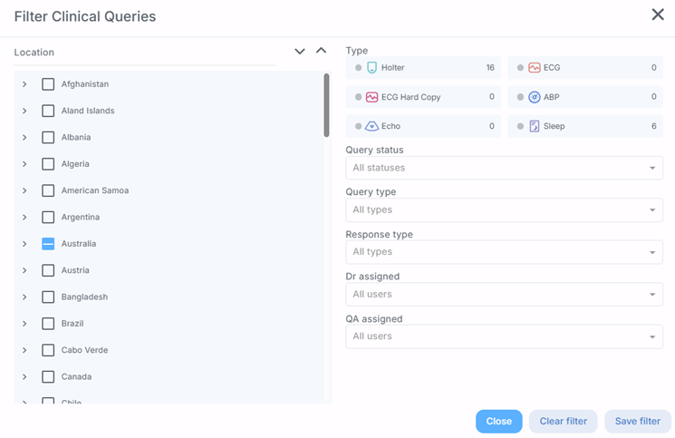
Task: Enable the Canada checkbox
Action: (49, 376)
